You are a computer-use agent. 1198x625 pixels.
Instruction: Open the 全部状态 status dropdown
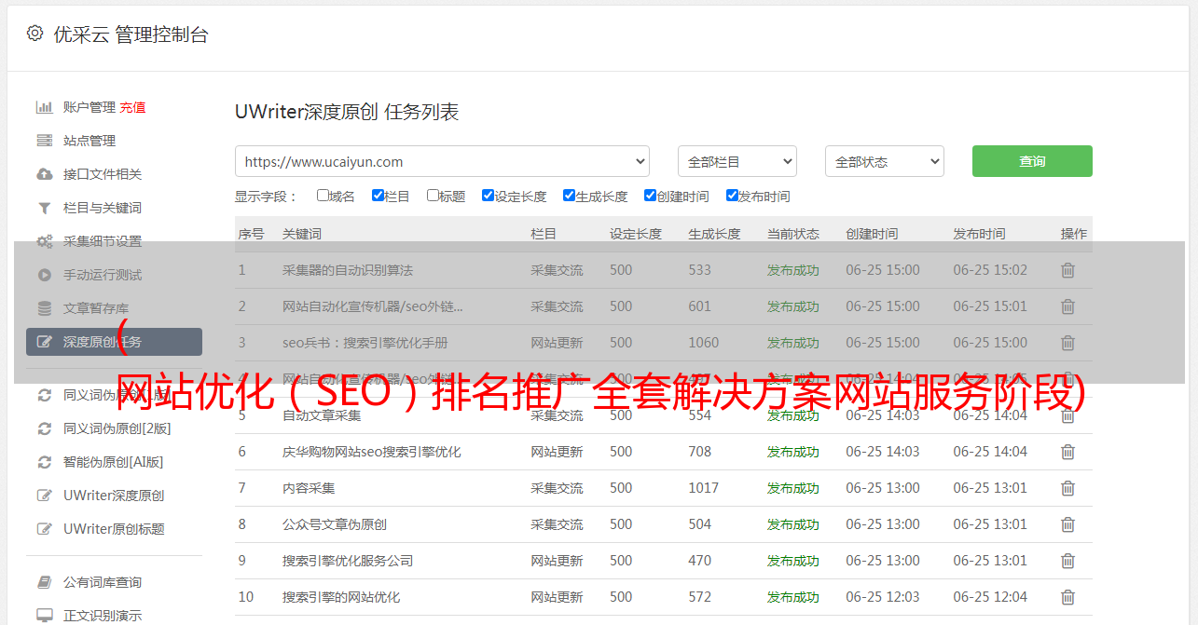pos(884,161)
